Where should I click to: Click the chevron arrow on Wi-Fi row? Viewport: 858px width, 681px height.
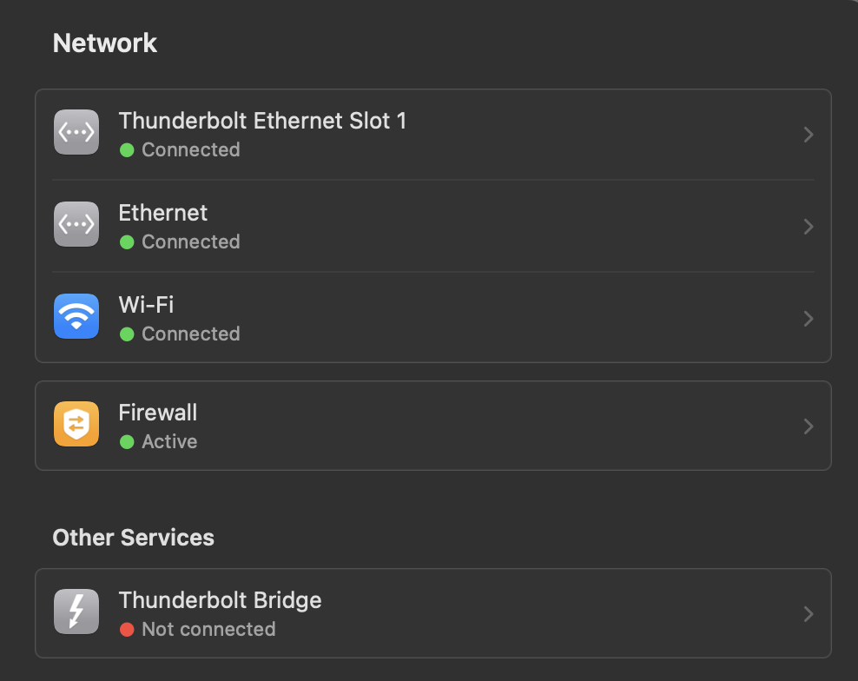click(x=808, y=319)
